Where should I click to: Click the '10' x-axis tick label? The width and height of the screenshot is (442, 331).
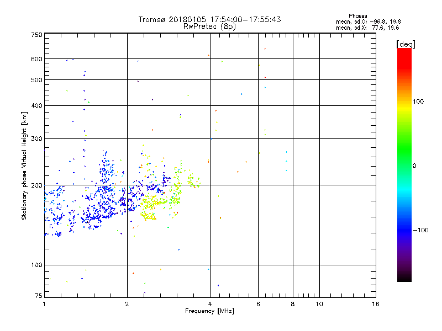(x=319, y=304)
